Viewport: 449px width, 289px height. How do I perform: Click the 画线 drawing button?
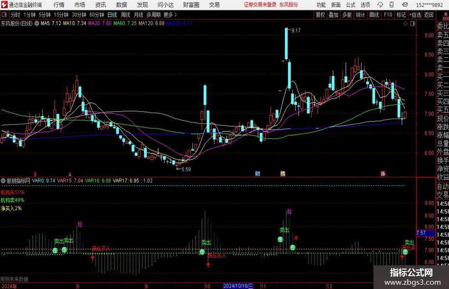click(x=374, y=15)
